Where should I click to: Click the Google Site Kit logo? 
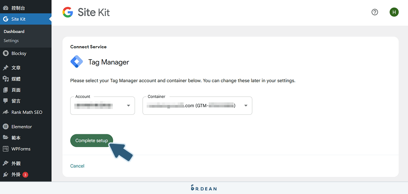click(86, 12)
